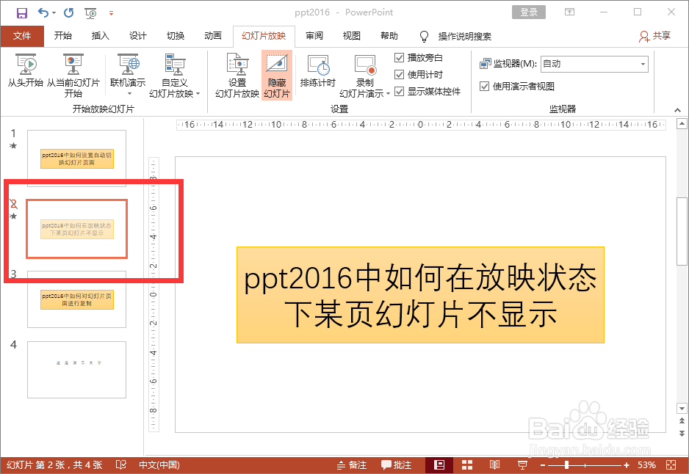The height and width of the screenshot is (474, 689).
Task: Uncheck the 显示媒体控件 checkbox
Action: 399,91
